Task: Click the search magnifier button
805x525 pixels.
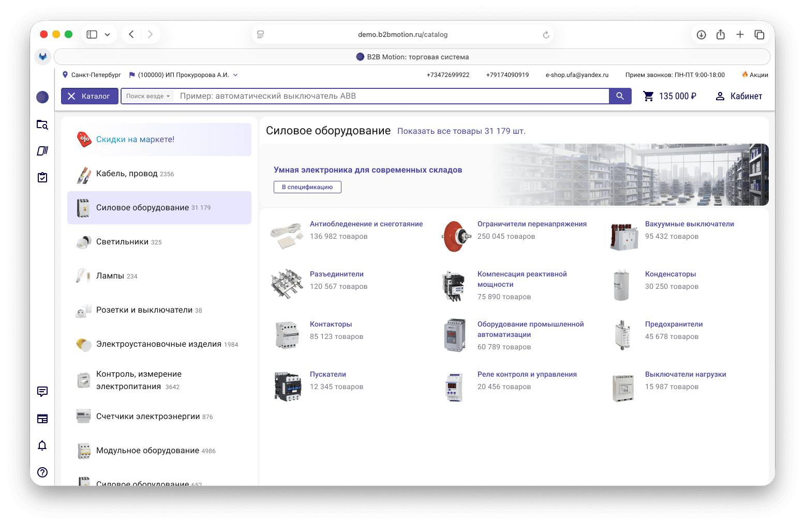Action: 620,96
